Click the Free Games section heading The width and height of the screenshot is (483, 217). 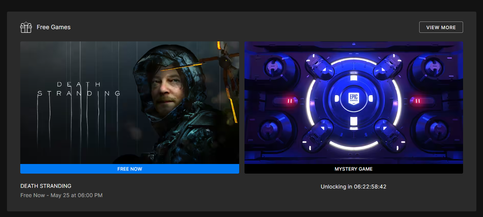click(x=53, y=27)
